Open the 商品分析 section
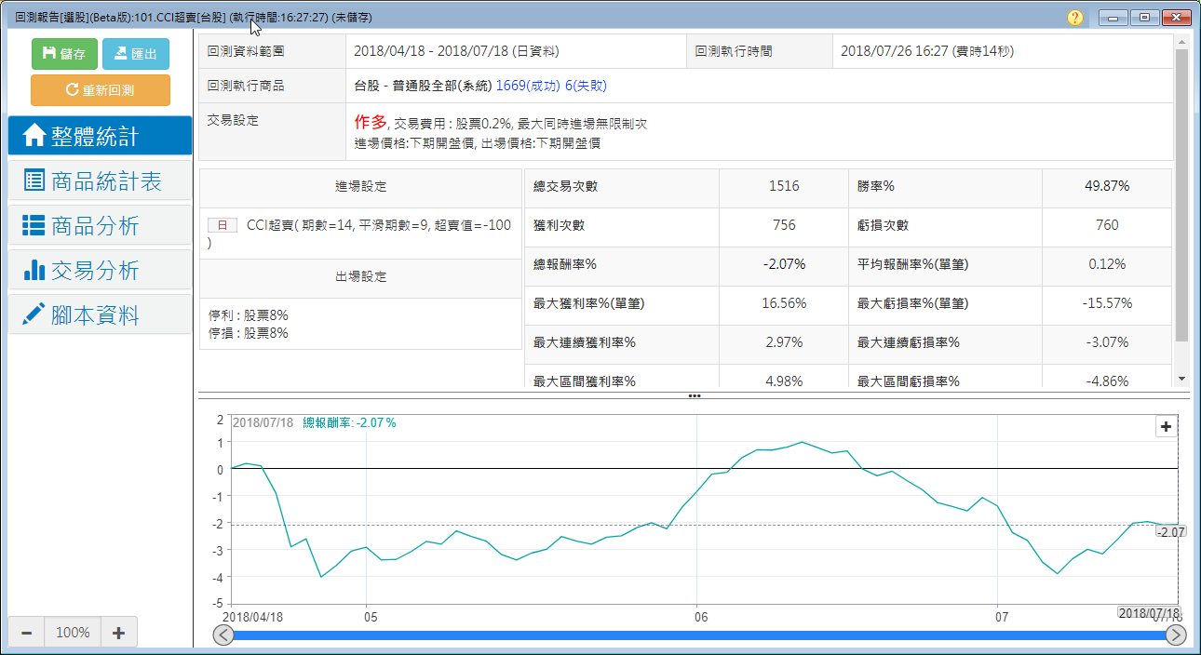This screenshot has width=1201, height=655. tap(100, 225)
